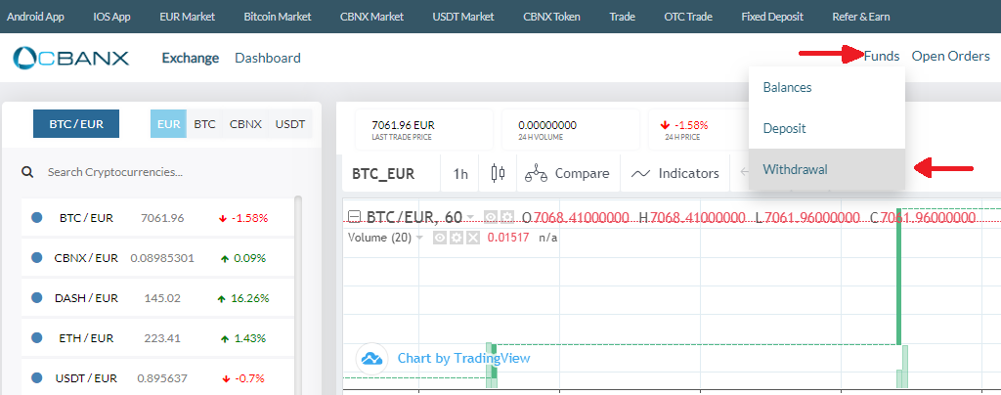Click the search magnifier icon
1001x395 pixels.
(26, 172)
